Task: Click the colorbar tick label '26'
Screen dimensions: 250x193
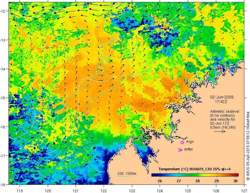Action: (160, 181)
